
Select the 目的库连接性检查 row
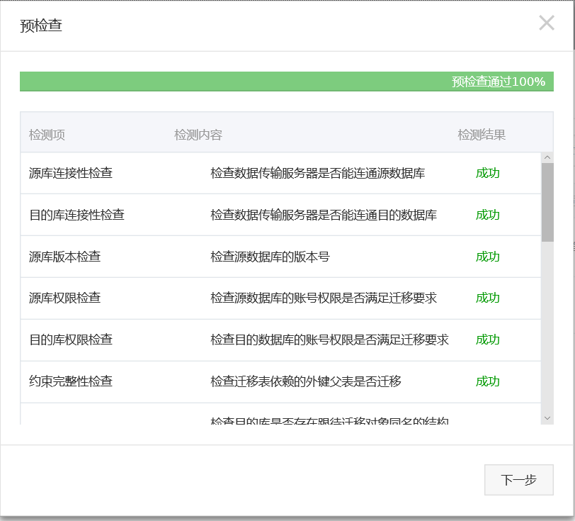point(76,215)
